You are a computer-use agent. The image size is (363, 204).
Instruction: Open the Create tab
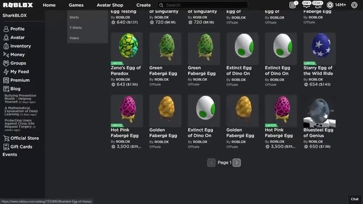[143, 5]
